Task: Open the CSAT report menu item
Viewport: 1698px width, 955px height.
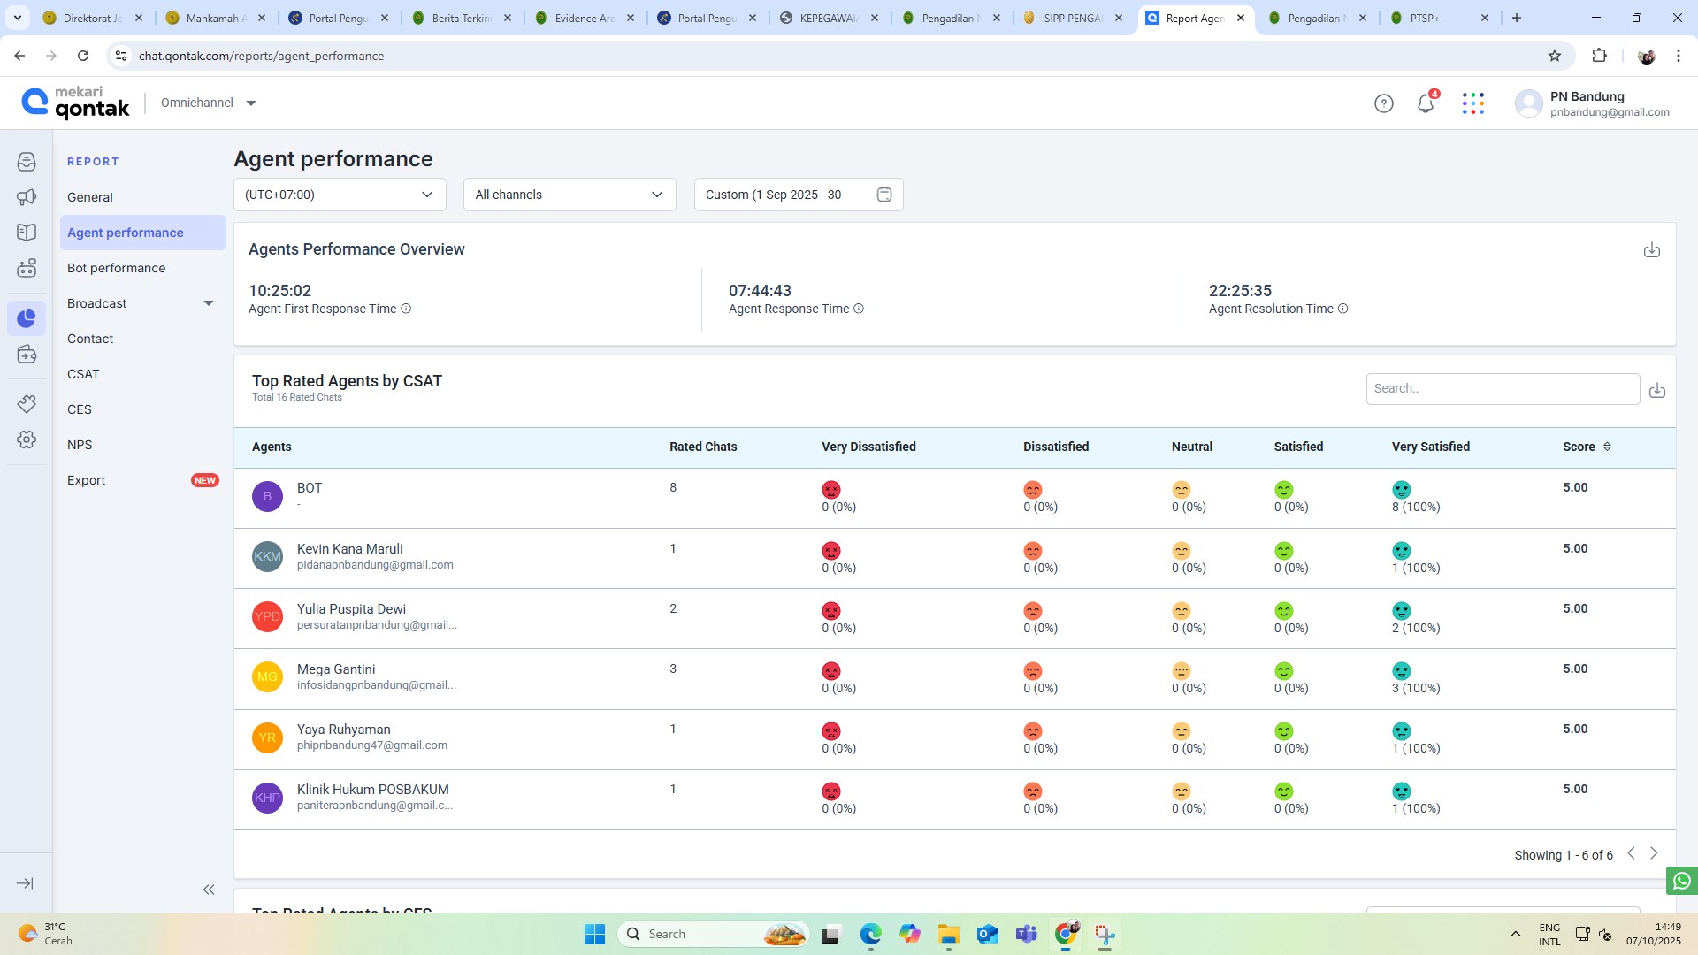Action: click(x=83, y=374)
